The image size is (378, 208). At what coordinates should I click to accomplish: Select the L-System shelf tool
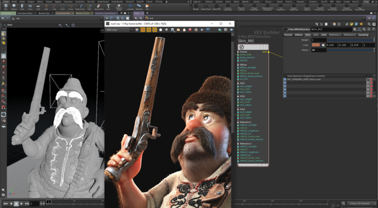(130, 7)
